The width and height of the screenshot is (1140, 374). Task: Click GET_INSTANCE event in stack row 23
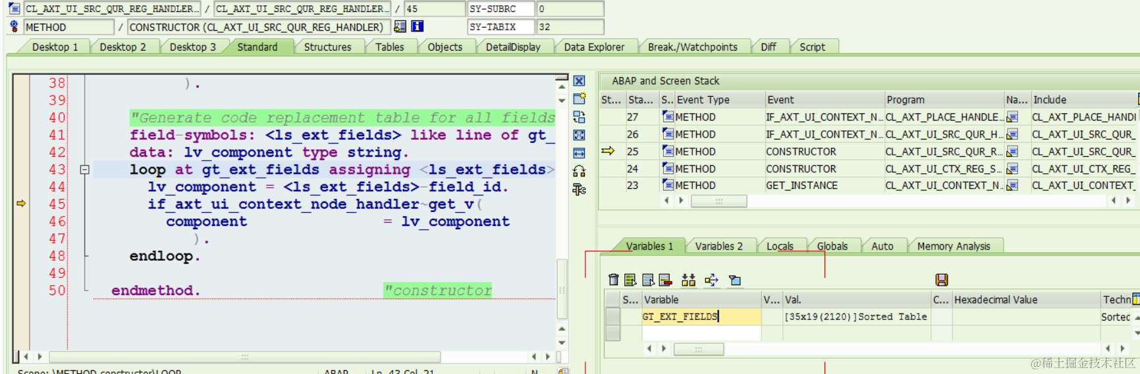click(x=801, y=186)
